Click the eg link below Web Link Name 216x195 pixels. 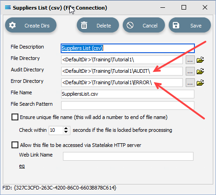point(22,166)
